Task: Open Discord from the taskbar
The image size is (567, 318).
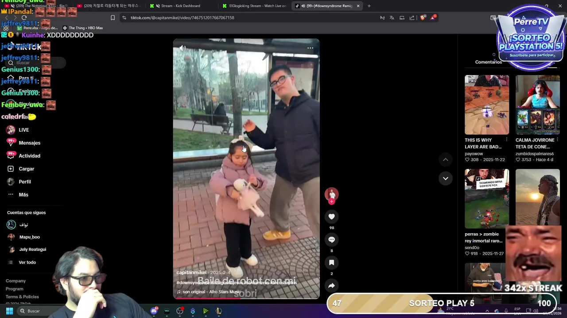Action: tap(154, 311)
